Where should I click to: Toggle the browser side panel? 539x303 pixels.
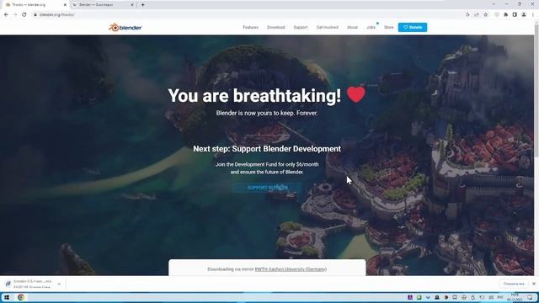[515, 14]
